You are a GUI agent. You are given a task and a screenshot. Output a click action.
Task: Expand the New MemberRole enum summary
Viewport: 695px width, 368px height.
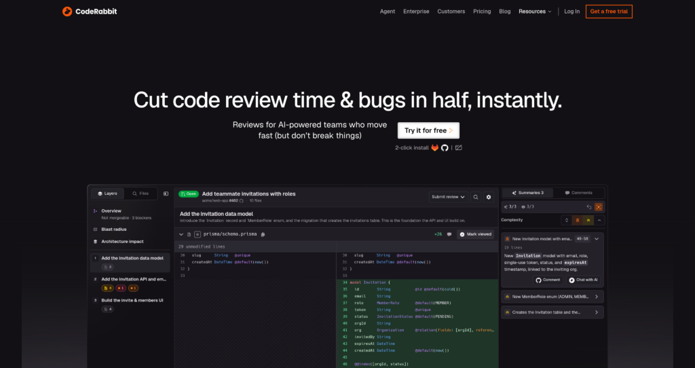[x=597, y=297]
